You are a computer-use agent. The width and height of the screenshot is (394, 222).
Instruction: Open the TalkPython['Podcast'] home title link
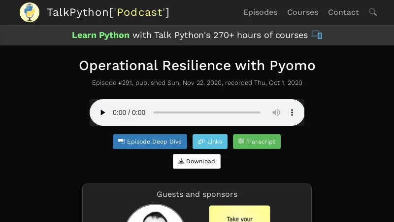coord(108,12)
